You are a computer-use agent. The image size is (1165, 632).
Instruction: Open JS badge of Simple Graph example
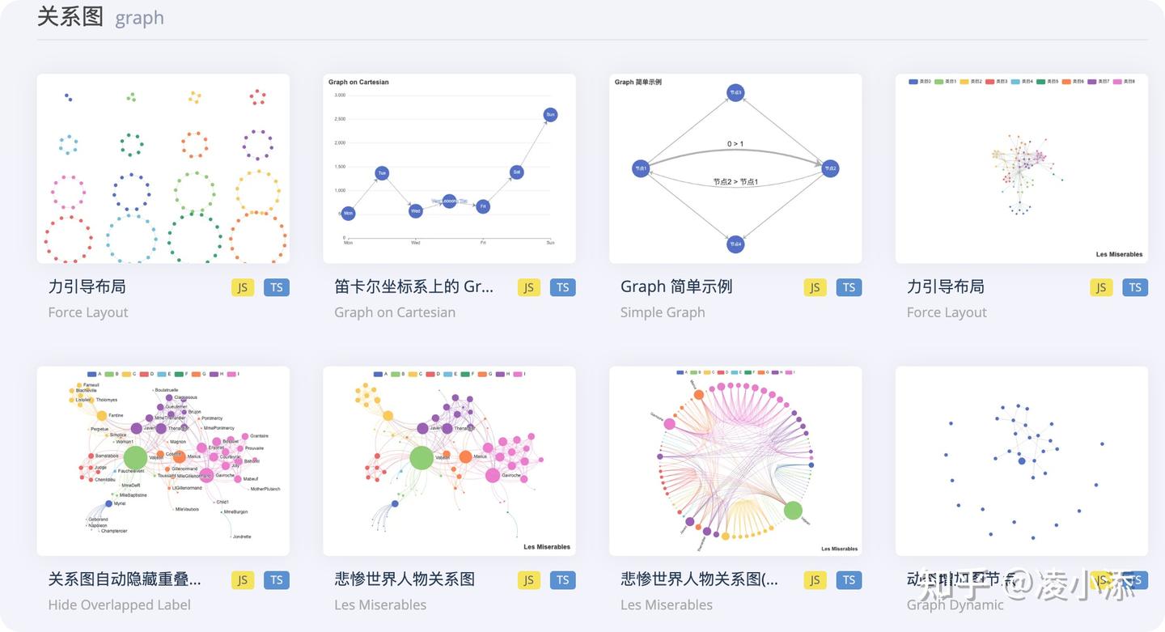815,287
